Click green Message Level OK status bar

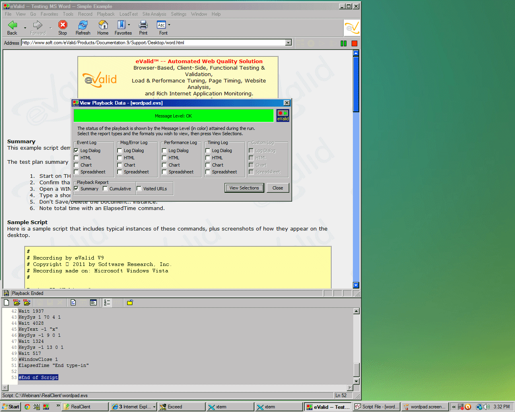coord(173,116)
